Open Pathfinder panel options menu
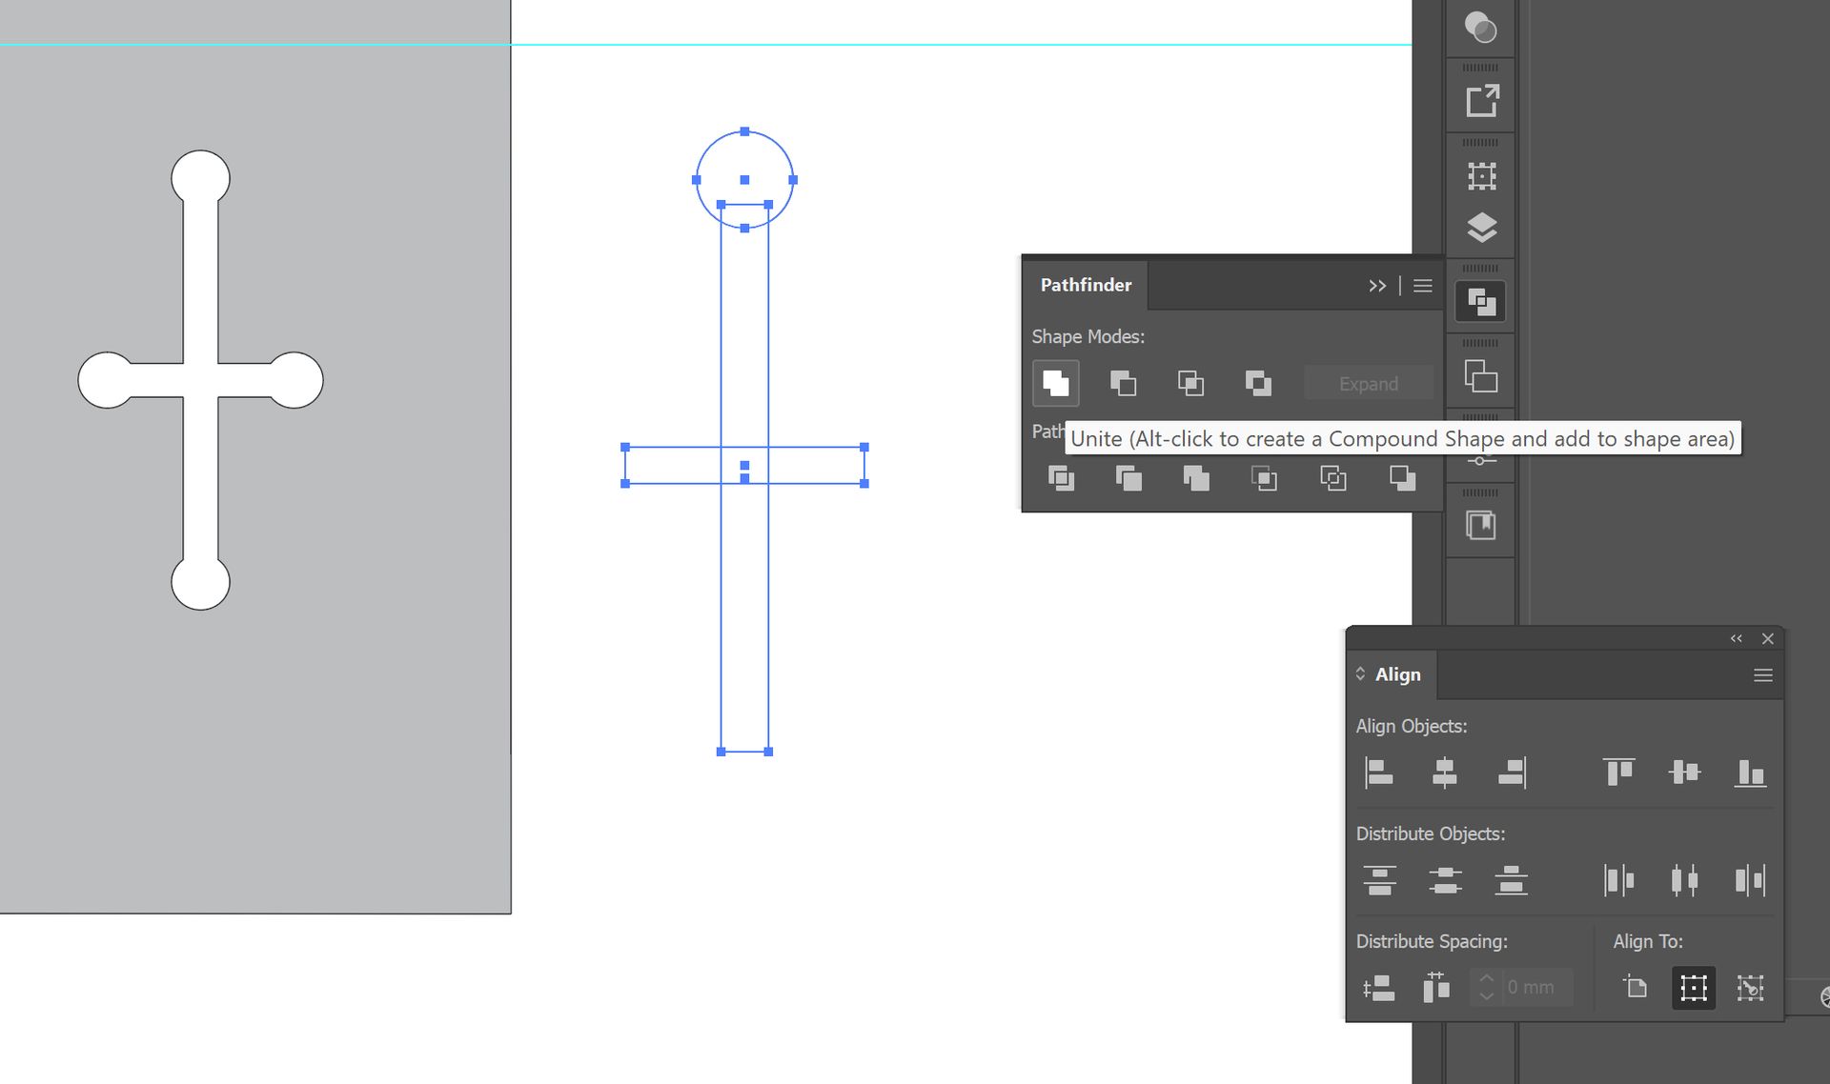 [x=1422, y=286]
